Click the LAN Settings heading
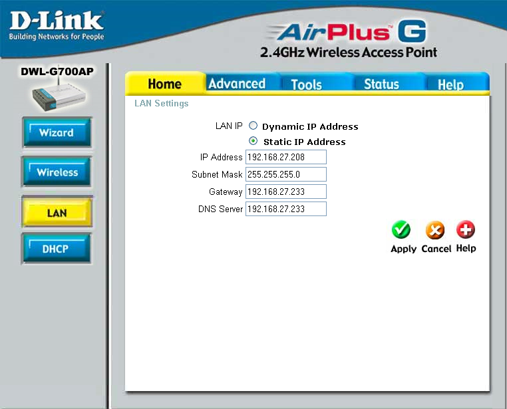 [161, 103]
